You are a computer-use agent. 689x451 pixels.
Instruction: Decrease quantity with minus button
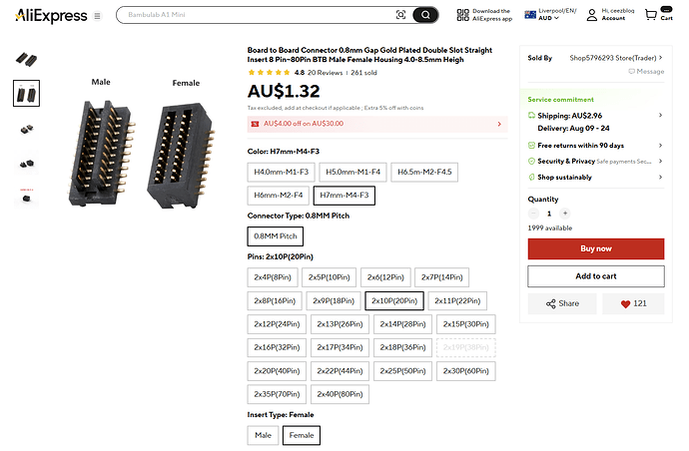coord(533,214)
